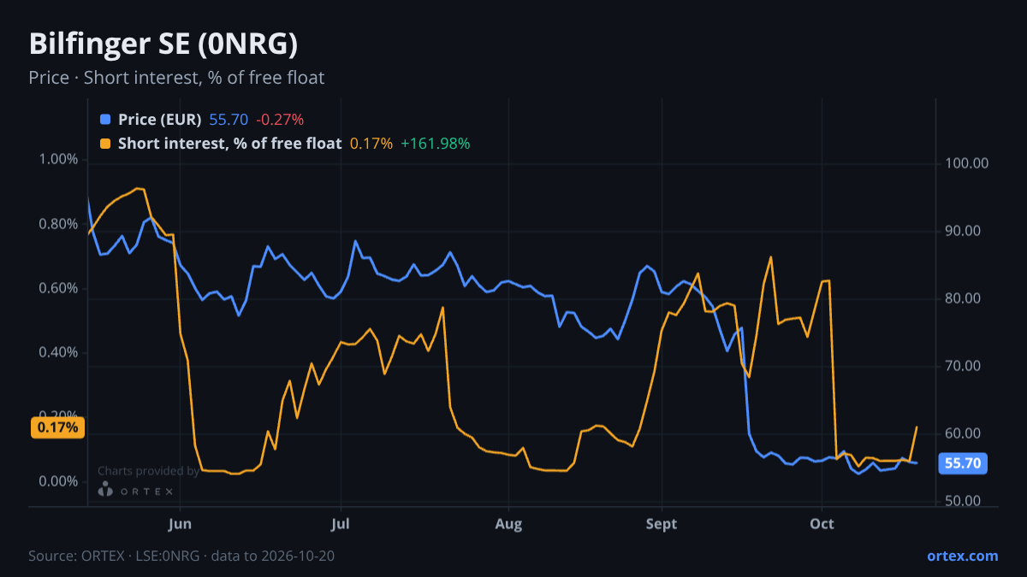The width and height of the screenshot is (1027, 577).
Task: Click the 1.00% left axis label
Action: (59, 160)
